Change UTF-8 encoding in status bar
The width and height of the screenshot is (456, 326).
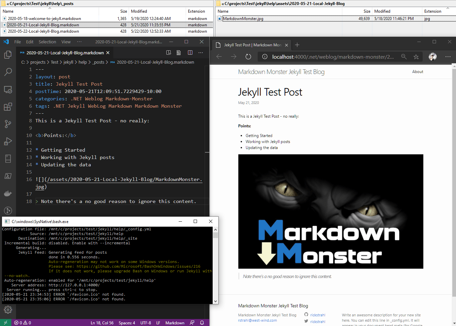click(x=146, y=323)
